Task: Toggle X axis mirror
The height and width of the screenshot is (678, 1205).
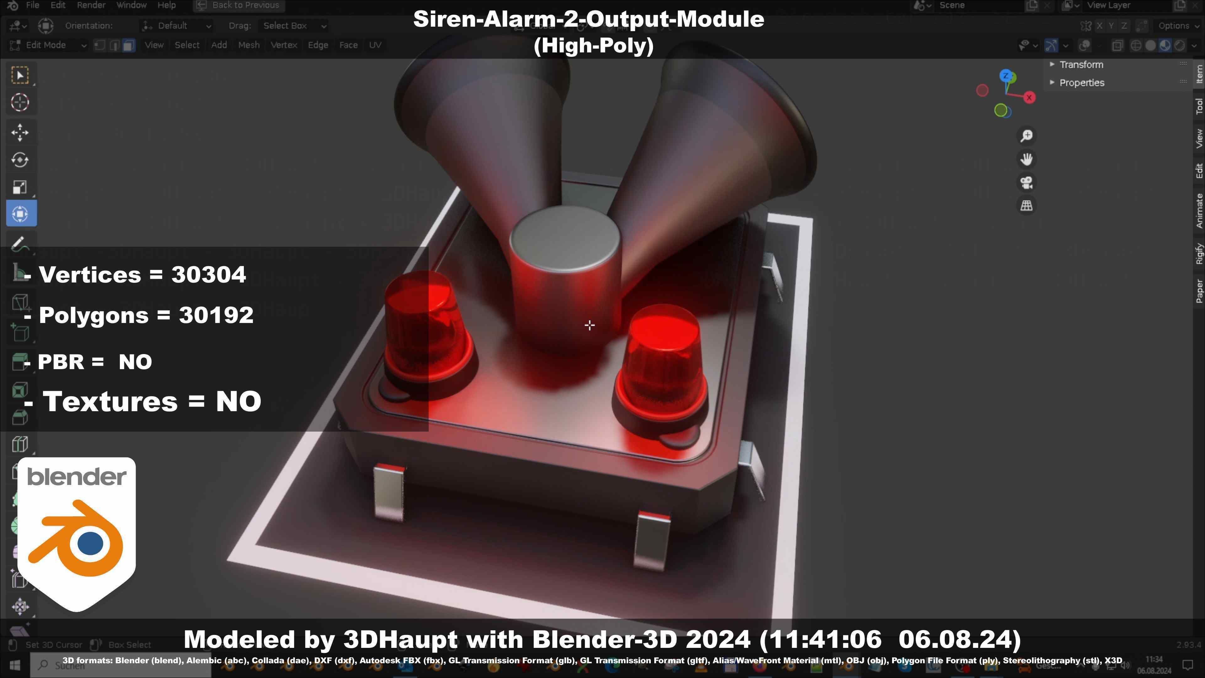Action: [x=1099, y=26]
